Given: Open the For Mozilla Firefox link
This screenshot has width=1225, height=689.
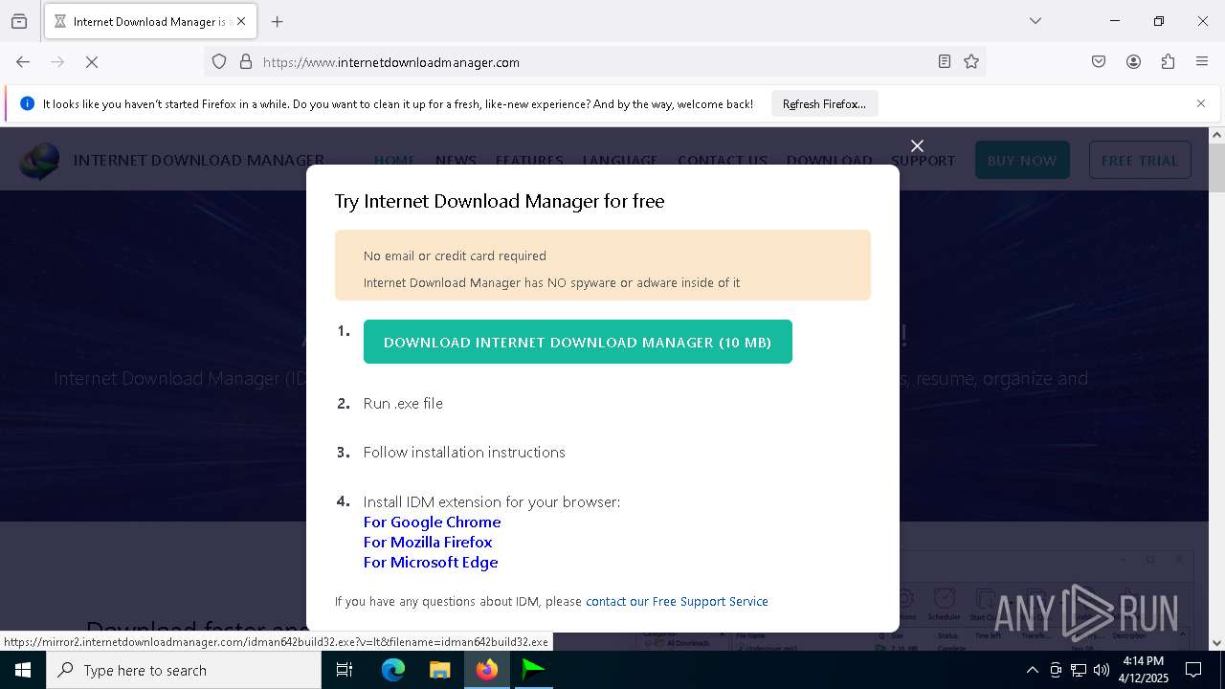Looking at the screenshot, I should (428, 542).
